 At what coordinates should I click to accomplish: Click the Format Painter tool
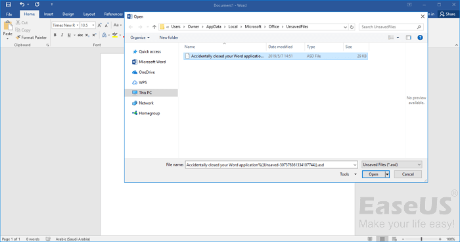(x=31, y=37)
